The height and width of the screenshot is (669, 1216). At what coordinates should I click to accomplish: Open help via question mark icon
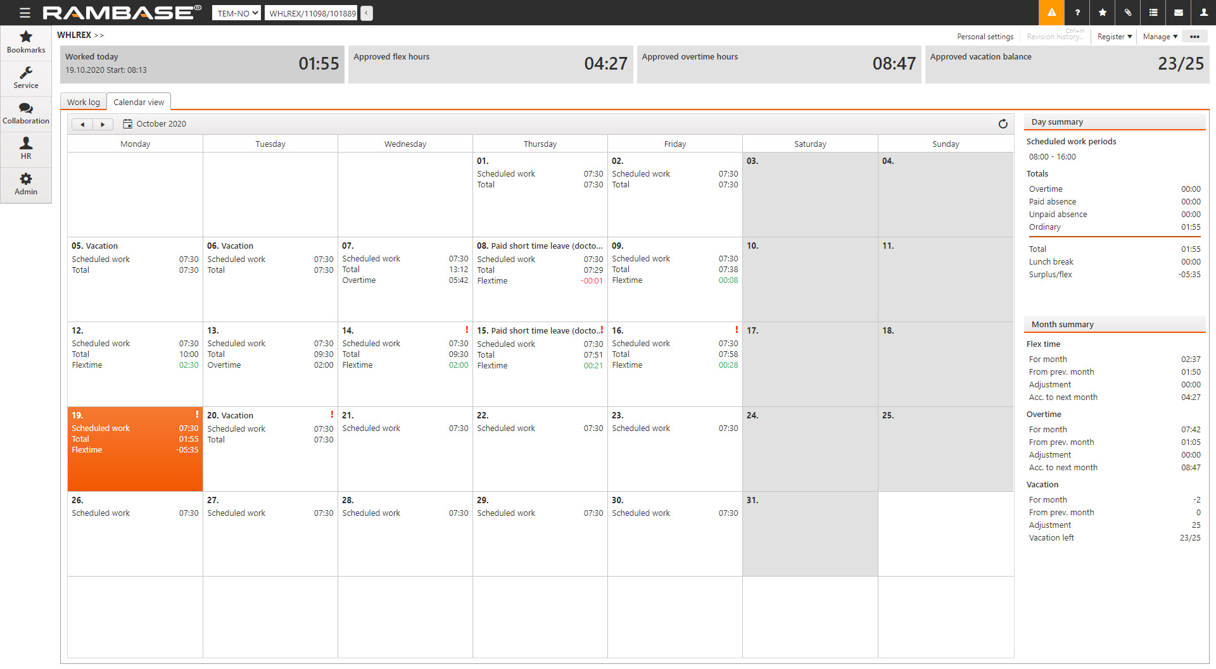point(1077,13)
